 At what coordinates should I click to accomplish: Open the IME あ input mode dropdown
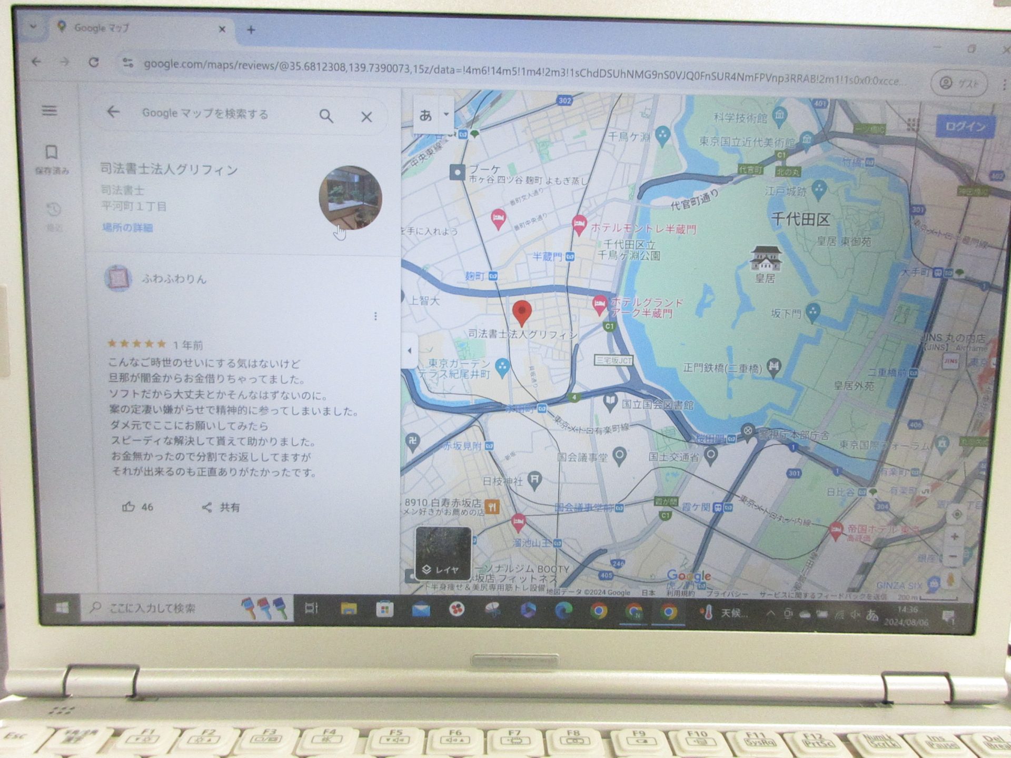pos(447,114)
